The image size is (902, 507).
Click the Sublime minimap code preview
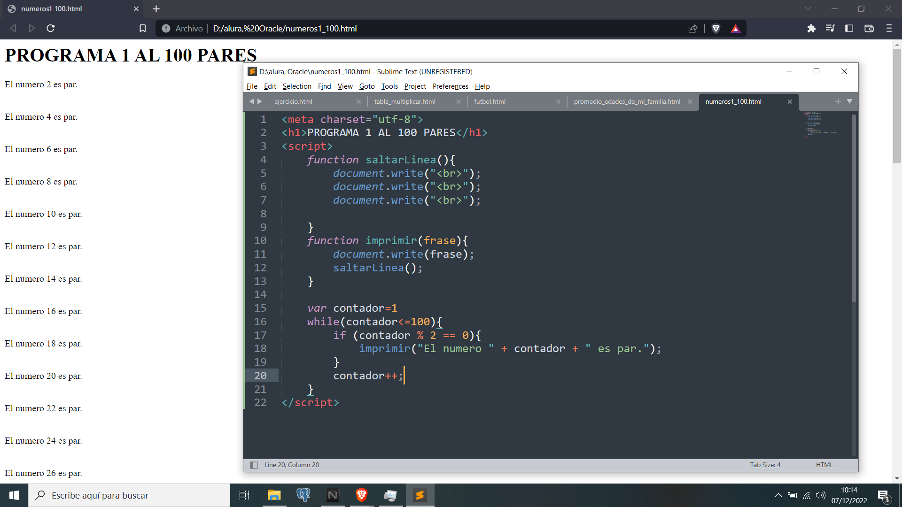click(820, 125)
